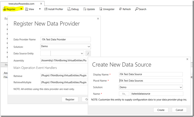This screenshot has height=117, width=194.
Task: Click Install Profiler in toolbar
Action: (54, 9)
